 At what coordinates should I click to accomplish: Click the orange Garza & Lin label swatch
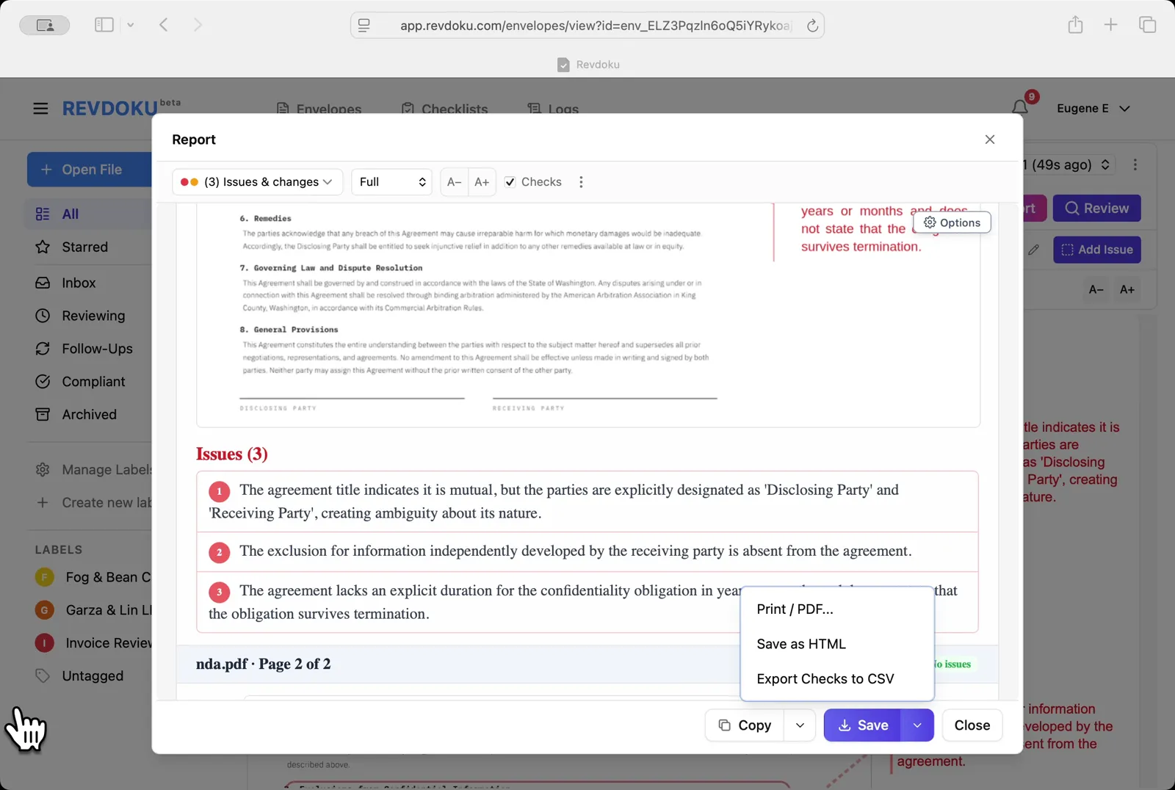tap(44, 609)
